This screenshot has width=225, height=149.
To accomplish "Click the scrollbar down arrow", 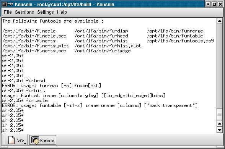I will pyautogui.click(x=220, y=130).
